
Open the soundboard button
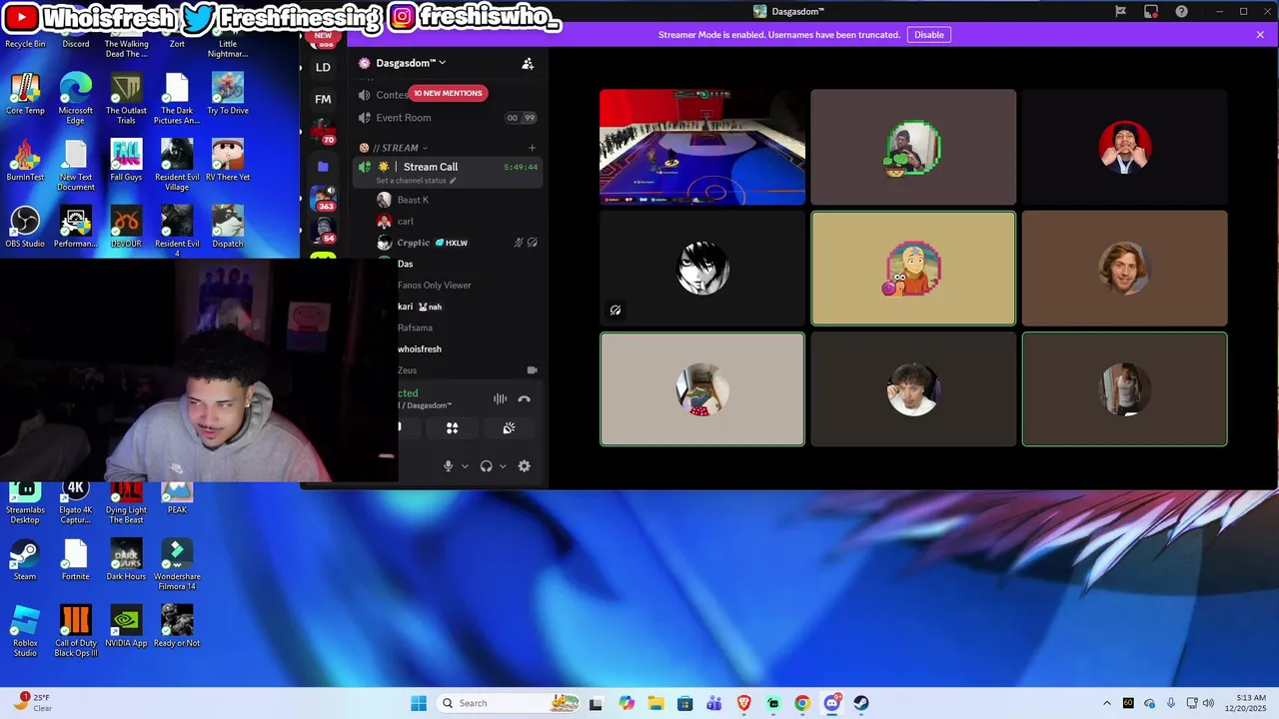509,427
